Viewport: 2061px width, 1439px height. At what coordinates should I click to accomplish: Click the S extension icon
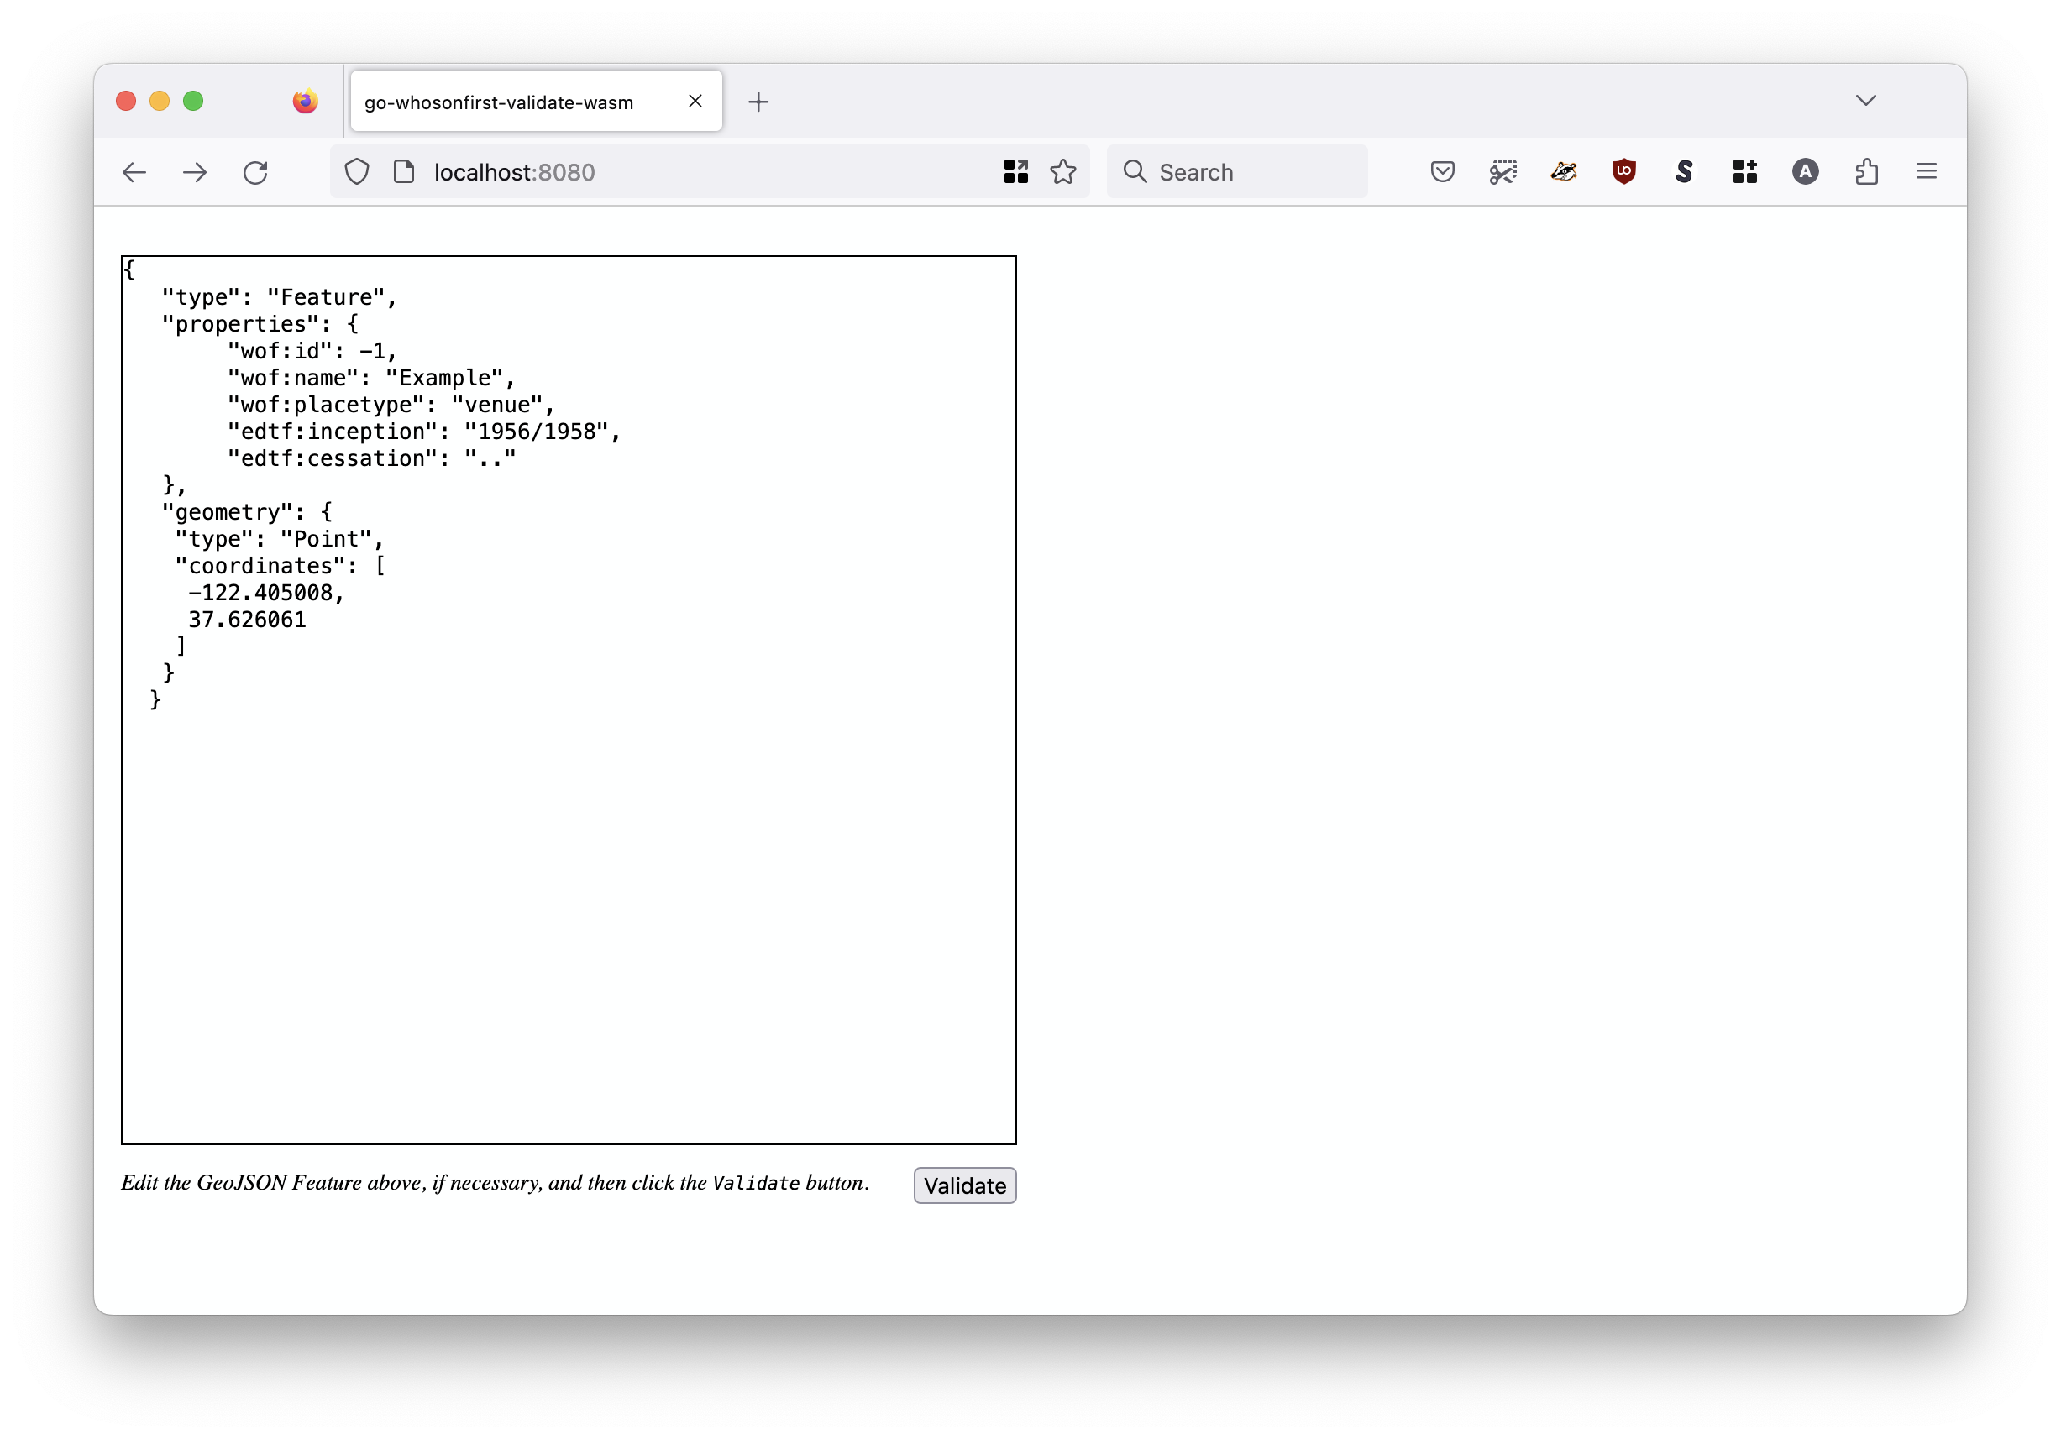coord(1684,171)
